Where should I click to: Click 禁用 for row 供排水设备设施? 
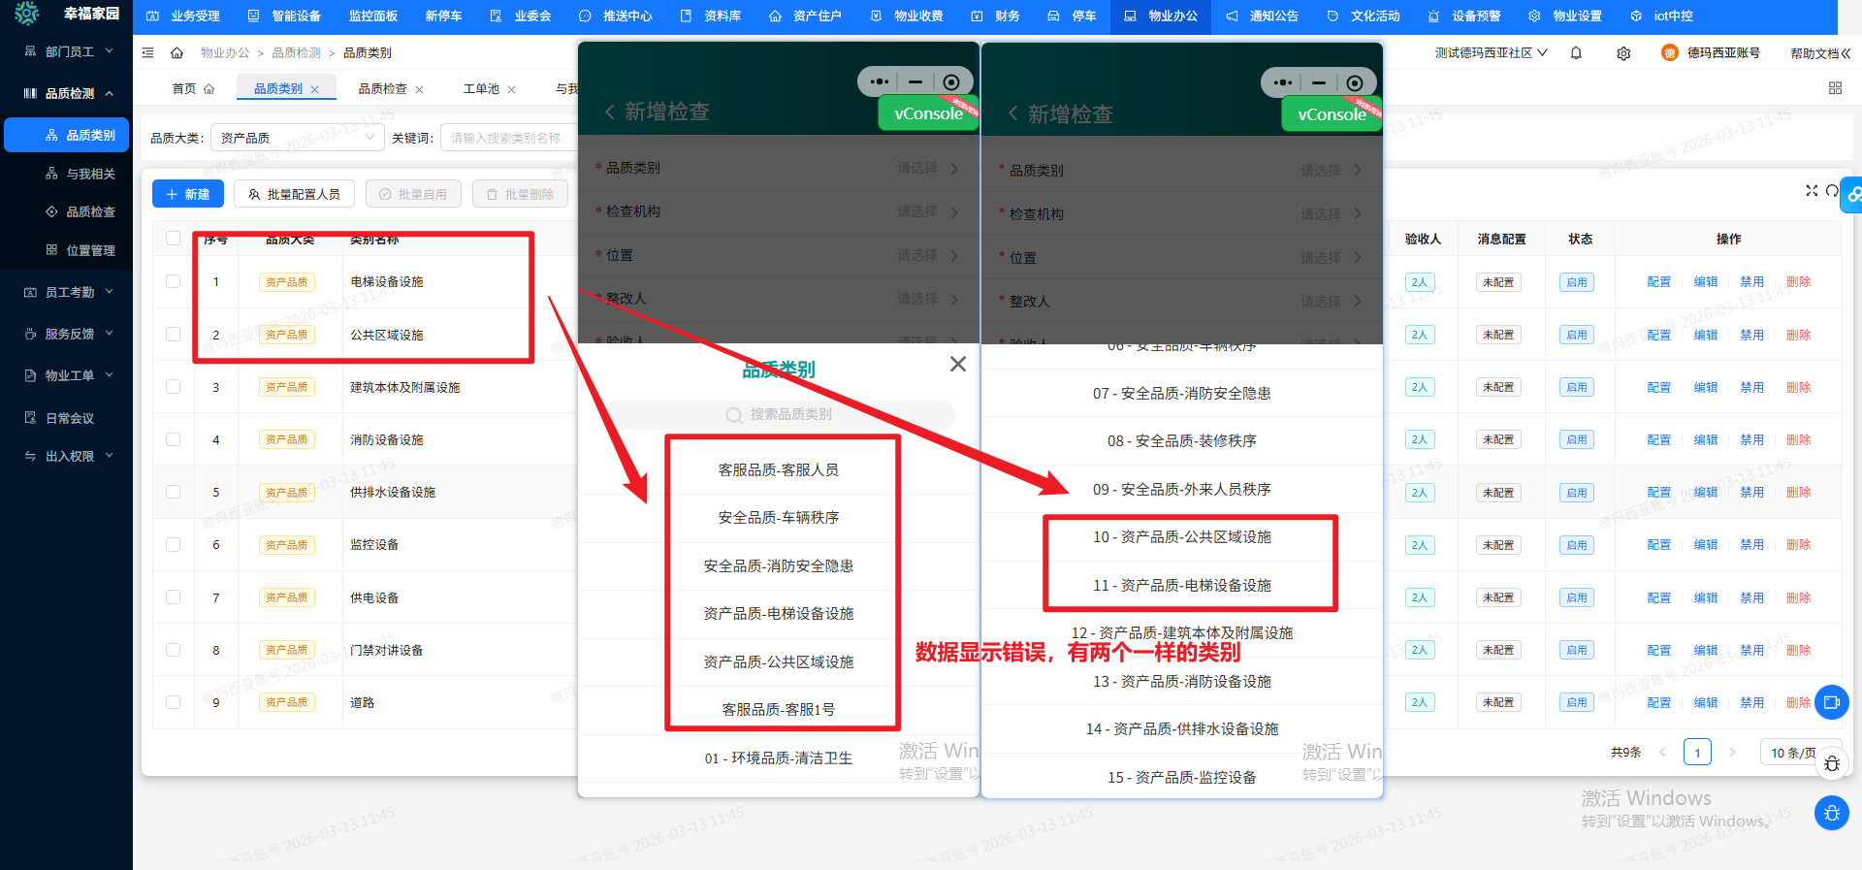pyautogui.click(x=1751, y=492)
